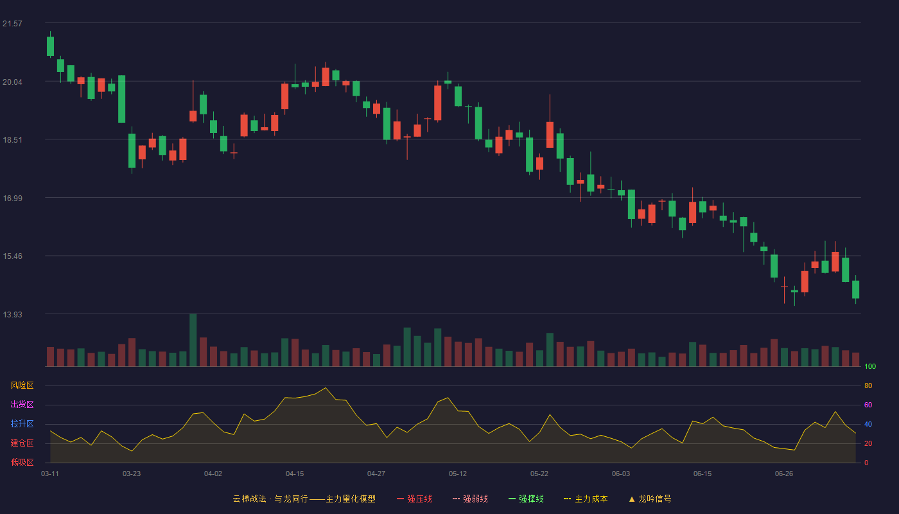Screen dimensions: 899x514
Task: Toggle the 龙吟信号 legend marker
Action: (650, 499)
